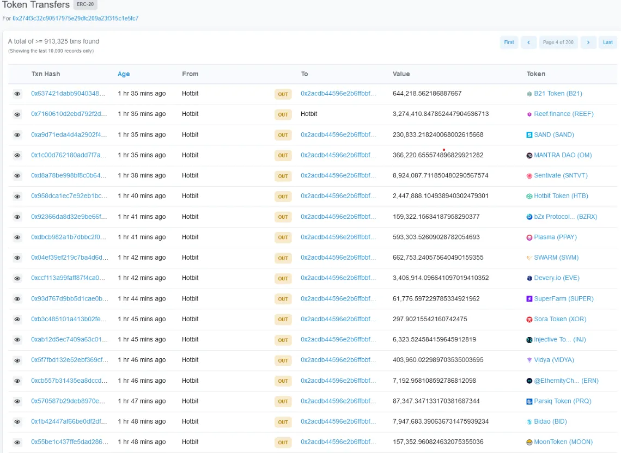The width and height of the screenshot is (621, 453).
Task: Open the Reef.finance (REEF) token link
Action: [x=564, y=114]
